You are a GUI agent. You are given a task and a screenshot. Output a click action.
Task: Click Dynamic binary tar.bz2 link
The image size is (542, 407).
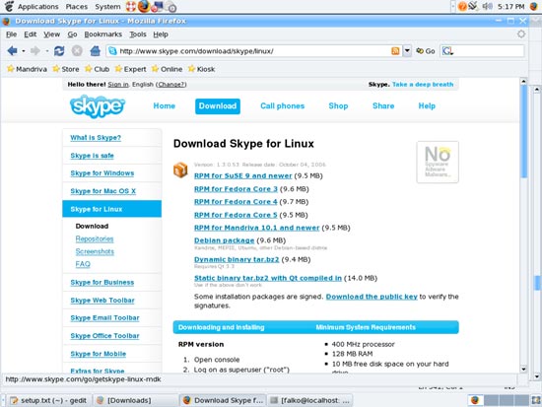(x=237, y=259)
